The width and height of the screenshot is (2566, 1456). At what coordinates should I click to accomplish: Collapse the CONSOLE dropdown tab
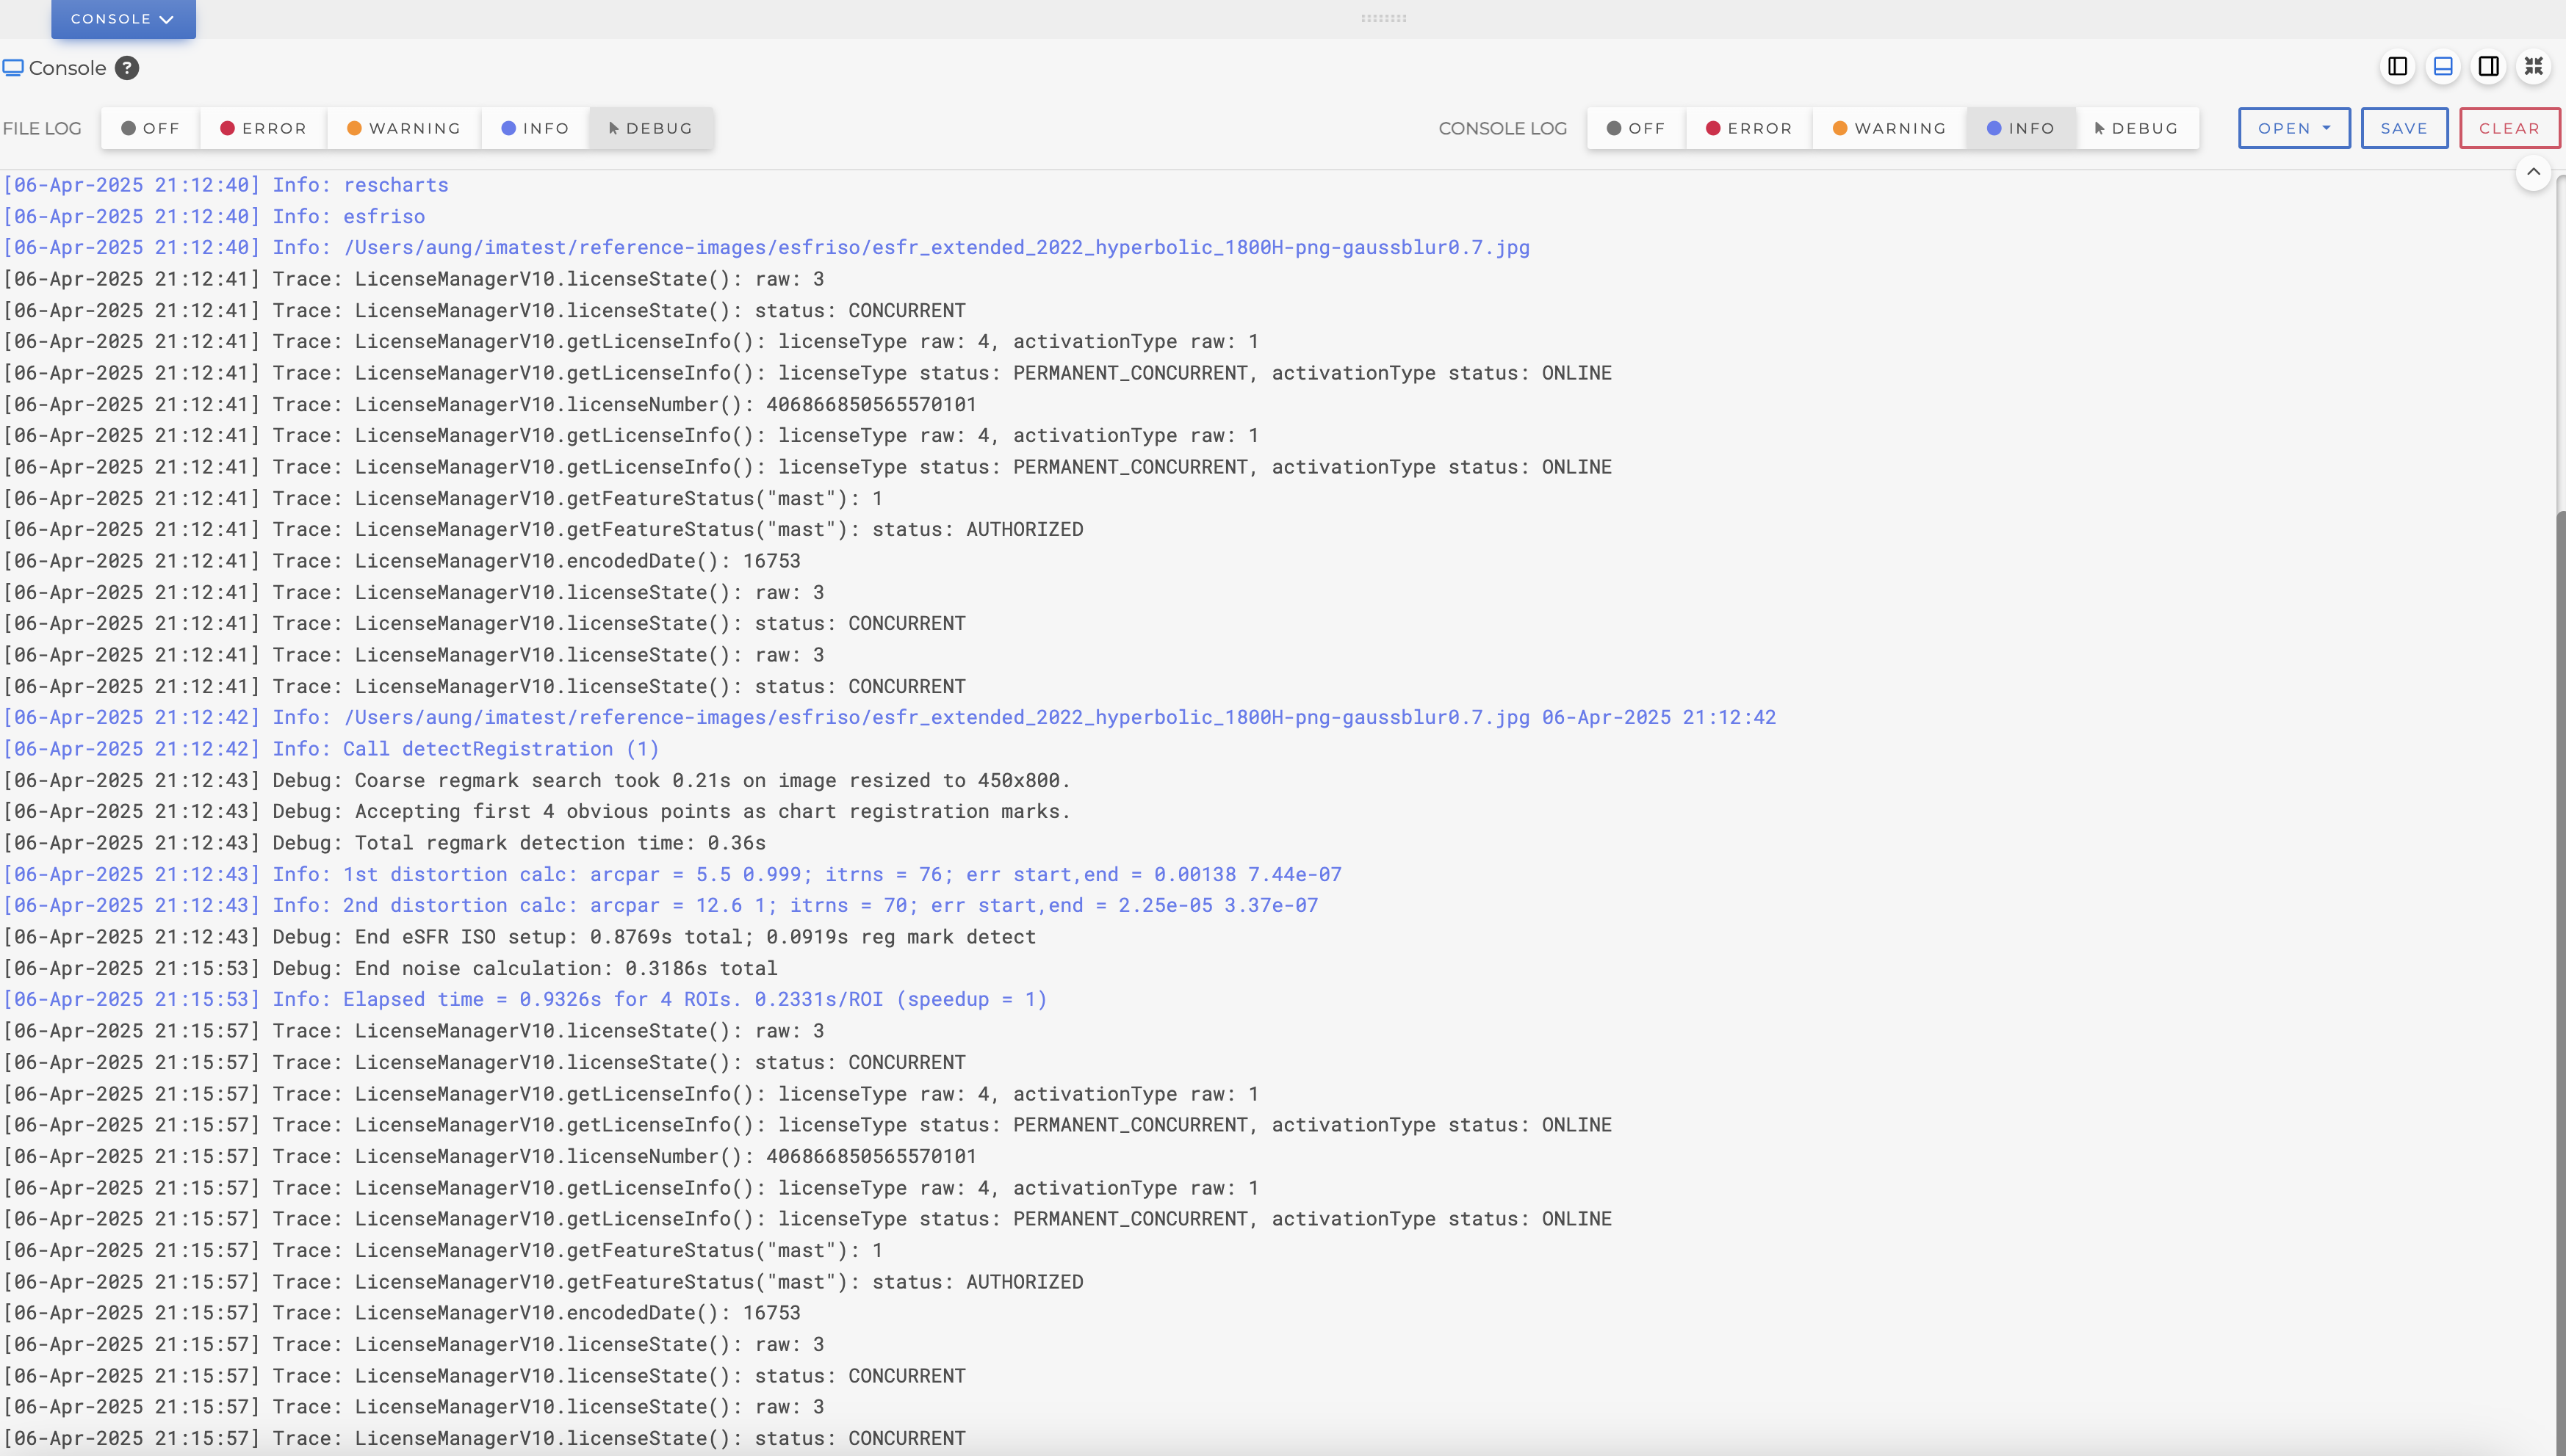coord(123,19)
